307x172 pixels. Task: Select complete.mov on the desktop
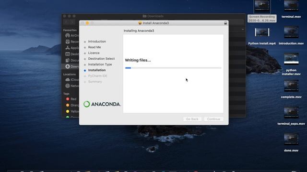pos(291,89)
